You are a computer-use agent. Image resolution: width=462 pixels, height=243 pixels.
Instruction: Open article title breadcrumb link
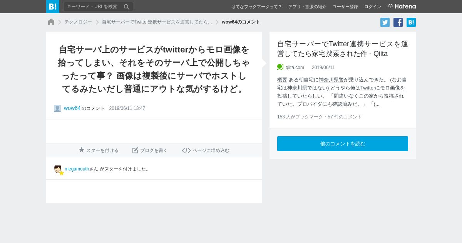click(157, 22)
